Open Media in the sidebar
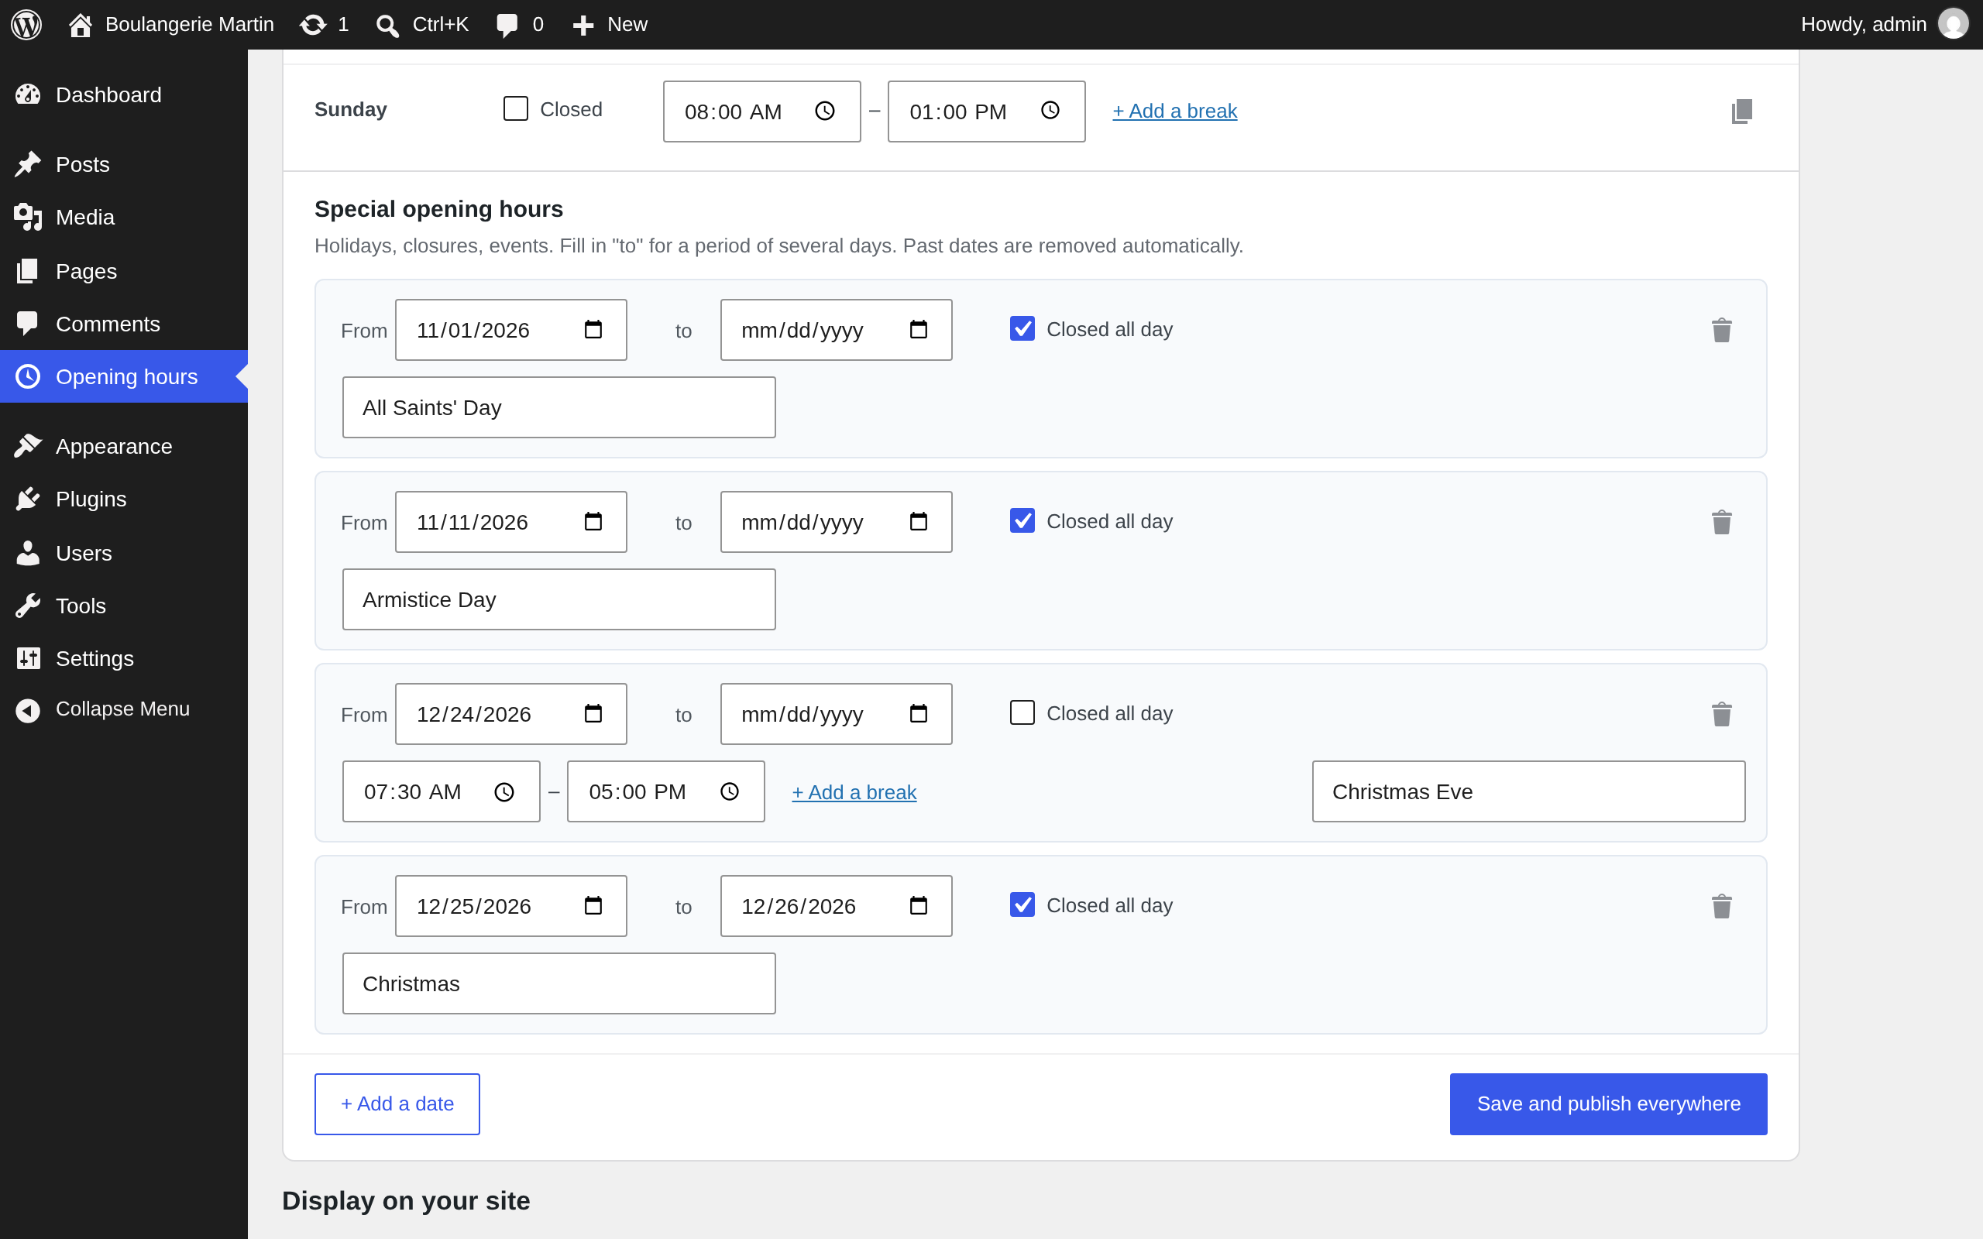Viewport: 1983px width, 1239px height. (x=124, y=217)
